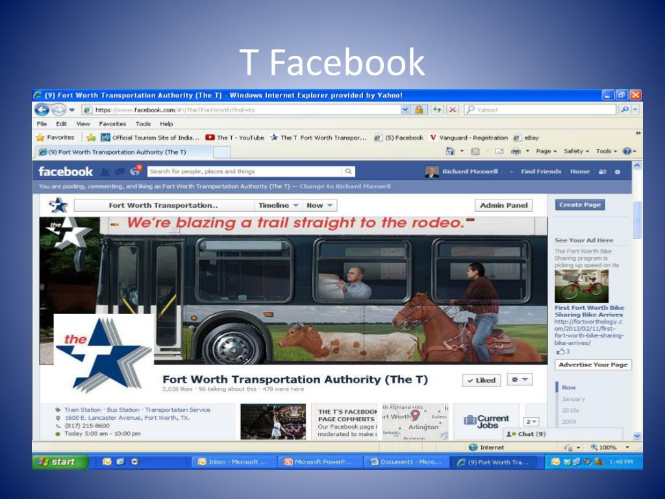
Task: Click the Add to Favorites bar icon
Action: point(91,138)
